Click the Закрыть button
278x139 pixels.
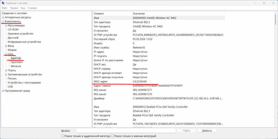pyautogui.click(x=207, y=131)
